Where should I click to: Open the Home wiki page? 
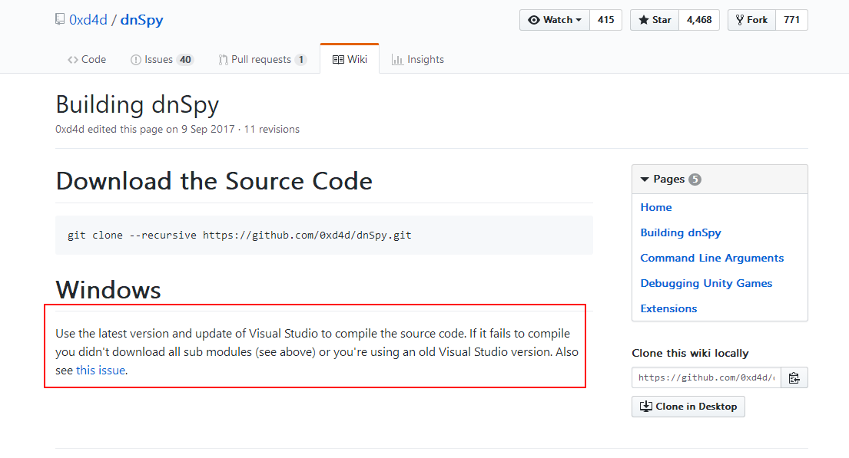pos(656,207)
